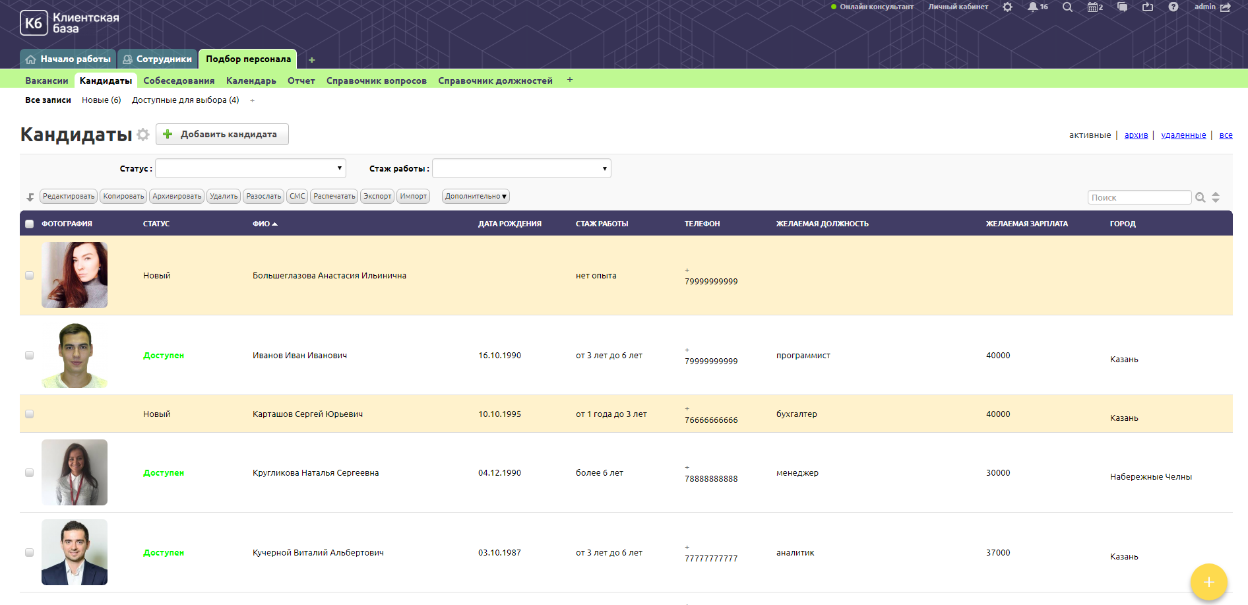
Task: Open notifications bell with 16 alerts
Action: pos(1032,7)
